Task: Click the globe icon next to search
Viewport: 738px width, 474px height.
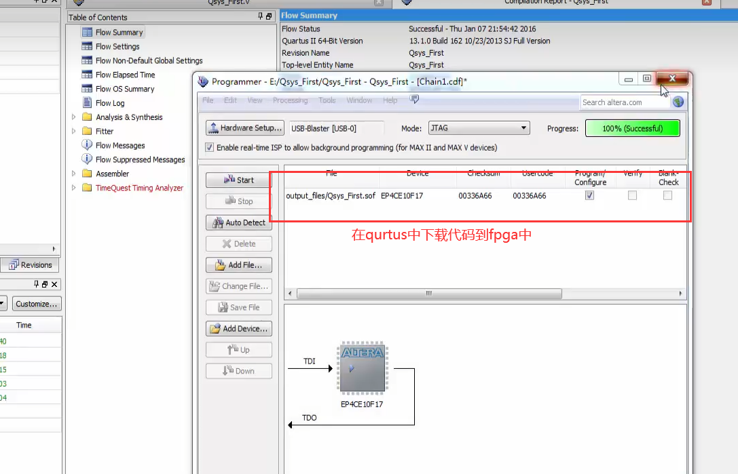Action: tap(678, 102)
